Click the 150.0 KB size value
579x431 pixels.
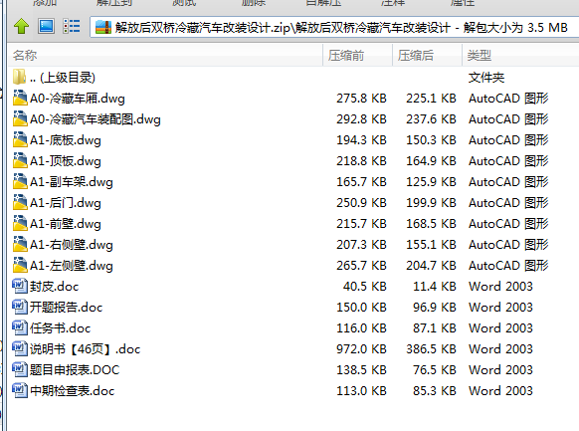361,308
